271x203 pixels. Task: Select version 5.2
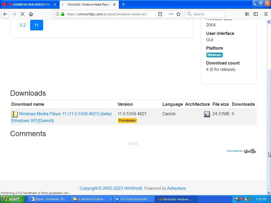point(23,25)
